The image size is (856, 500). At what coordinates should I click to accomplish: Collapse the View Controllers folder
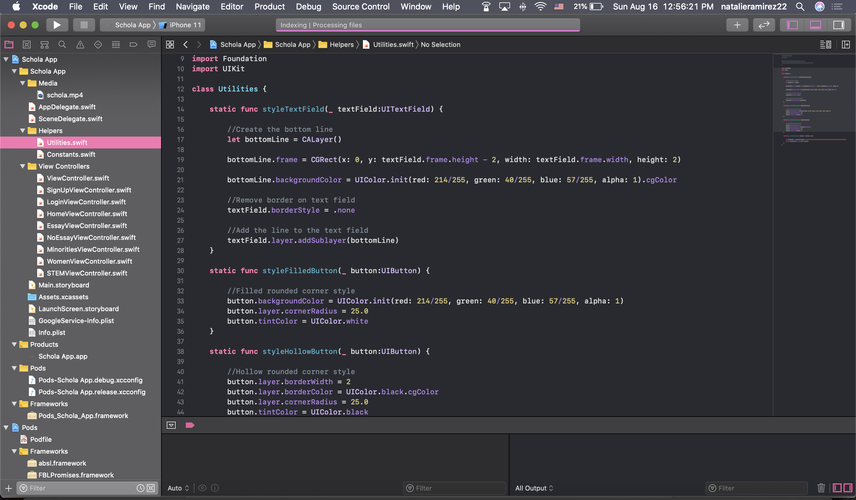pos(23,166)
